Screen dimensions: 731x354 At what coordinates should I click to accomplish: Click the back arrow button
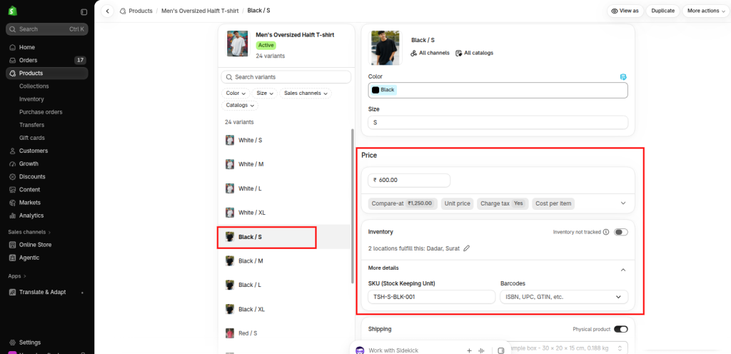tap(107, 11)
